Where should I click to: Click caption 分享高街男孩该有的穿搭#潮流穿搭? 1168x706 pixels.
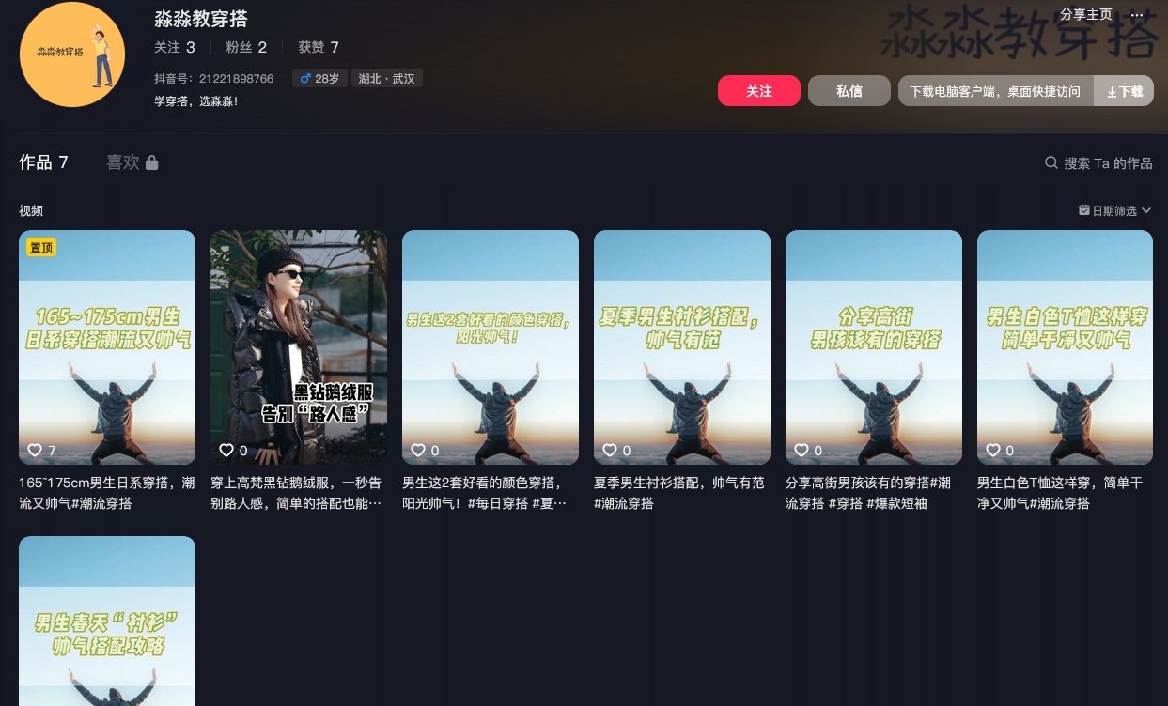click(x=868, y=493)
